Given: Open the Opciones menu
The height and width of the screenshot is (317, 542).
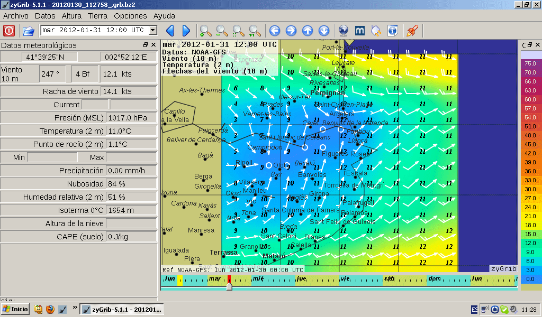Looking at the screenshot, I should click(x=130, y=16).
